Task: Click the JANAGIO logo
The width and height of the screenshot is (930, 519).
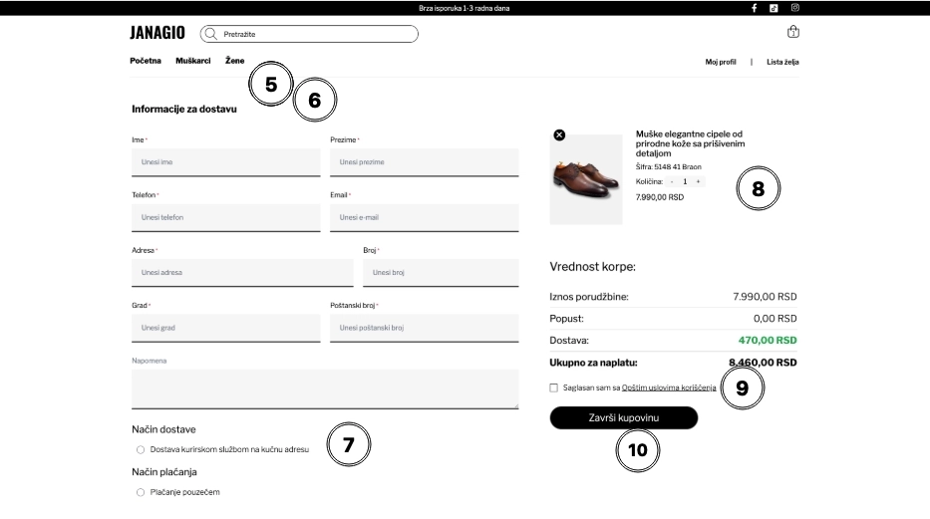Action: click(x=157, y=34)
